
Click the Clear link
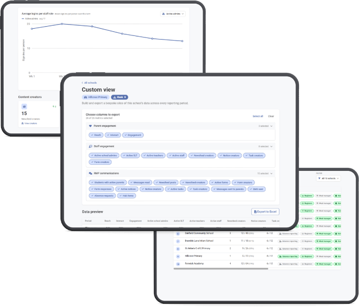pos(271,117)
